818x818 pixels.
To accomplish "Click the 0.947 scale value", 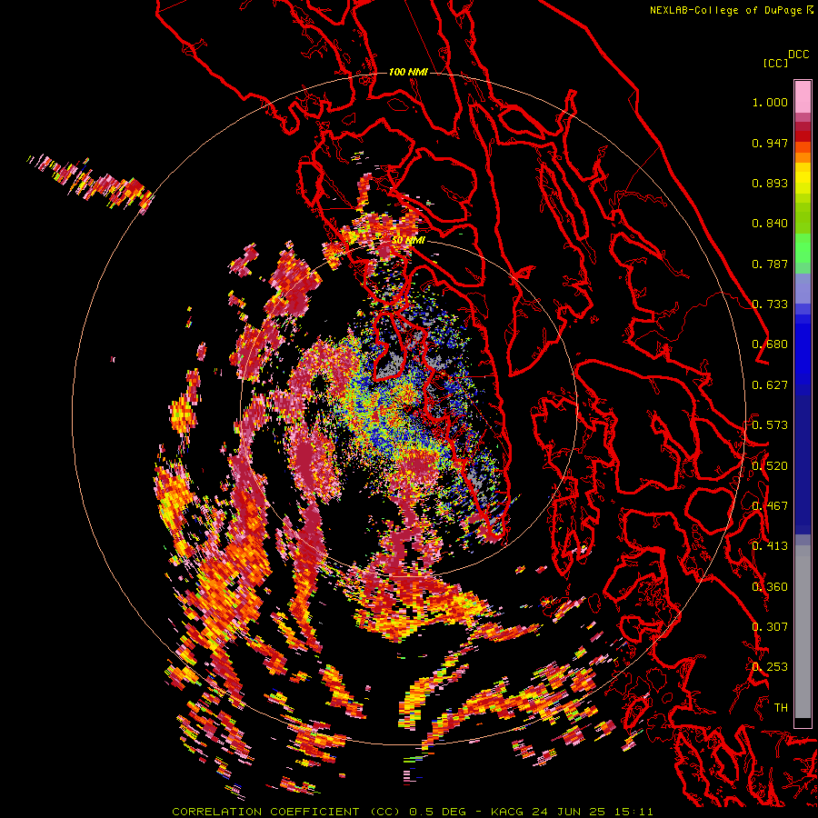I will (x=770, y=143).
